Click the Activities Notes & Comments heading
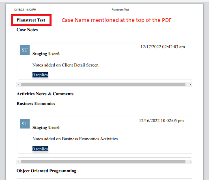The image size is (209, 180). click(45, 94)
